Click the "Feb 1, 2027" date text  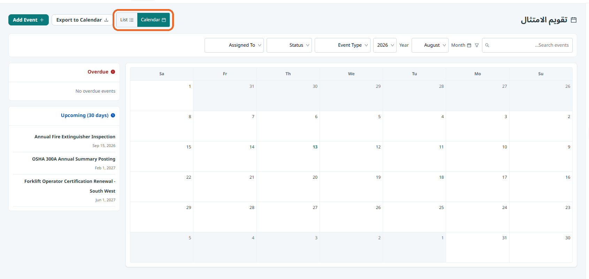pyautogui.click(x=105, y=168)
